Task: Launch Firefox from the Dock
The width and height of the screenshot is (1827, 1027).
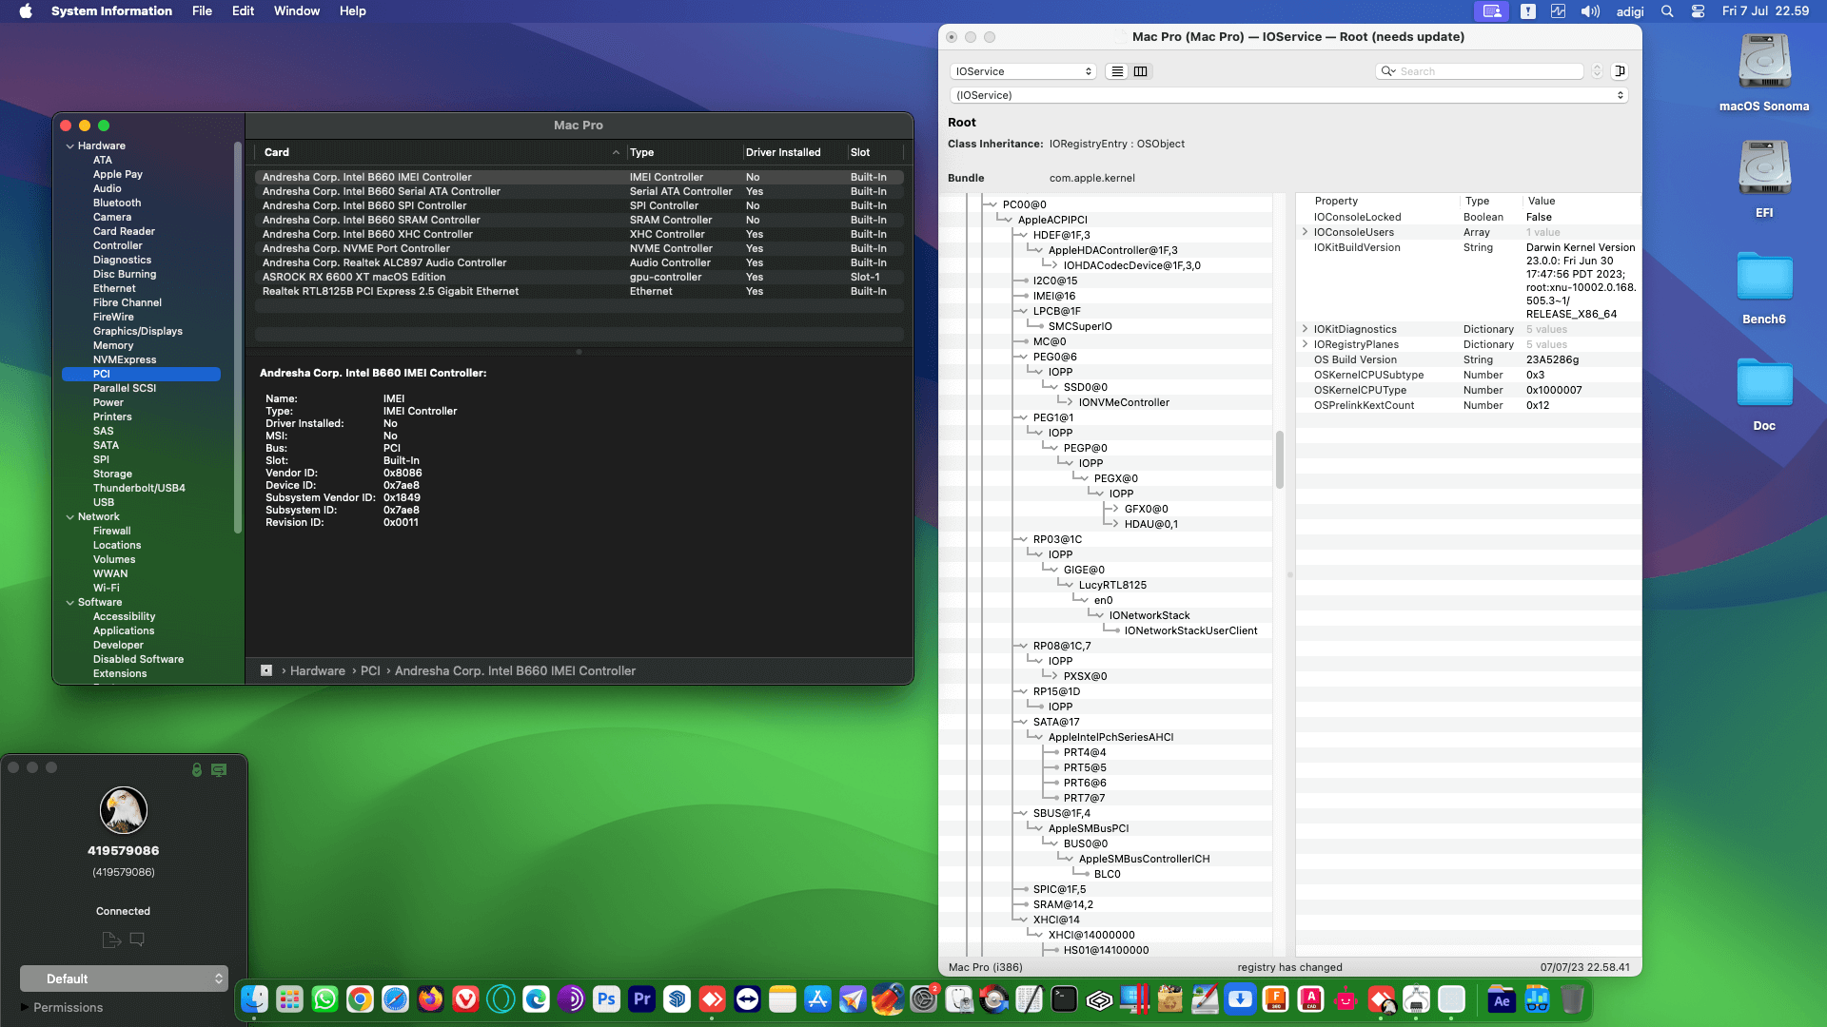Action: 431,999
